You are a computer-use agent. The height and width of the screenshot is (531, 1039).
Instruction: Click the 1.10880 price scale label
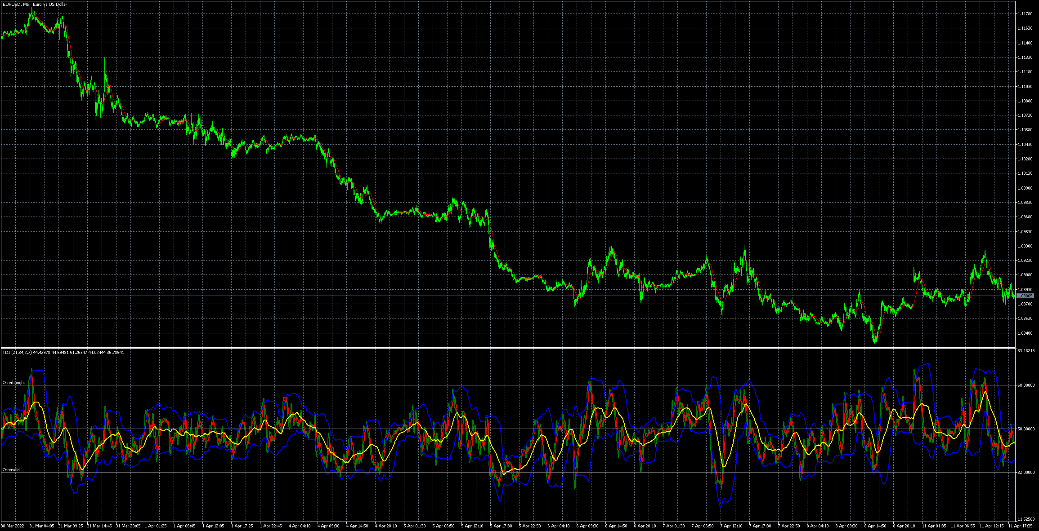1025,101
